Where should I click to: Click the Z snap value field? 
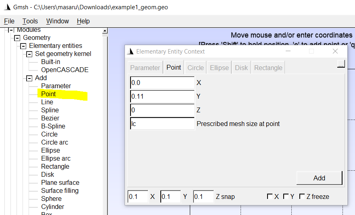coord(203,196)
